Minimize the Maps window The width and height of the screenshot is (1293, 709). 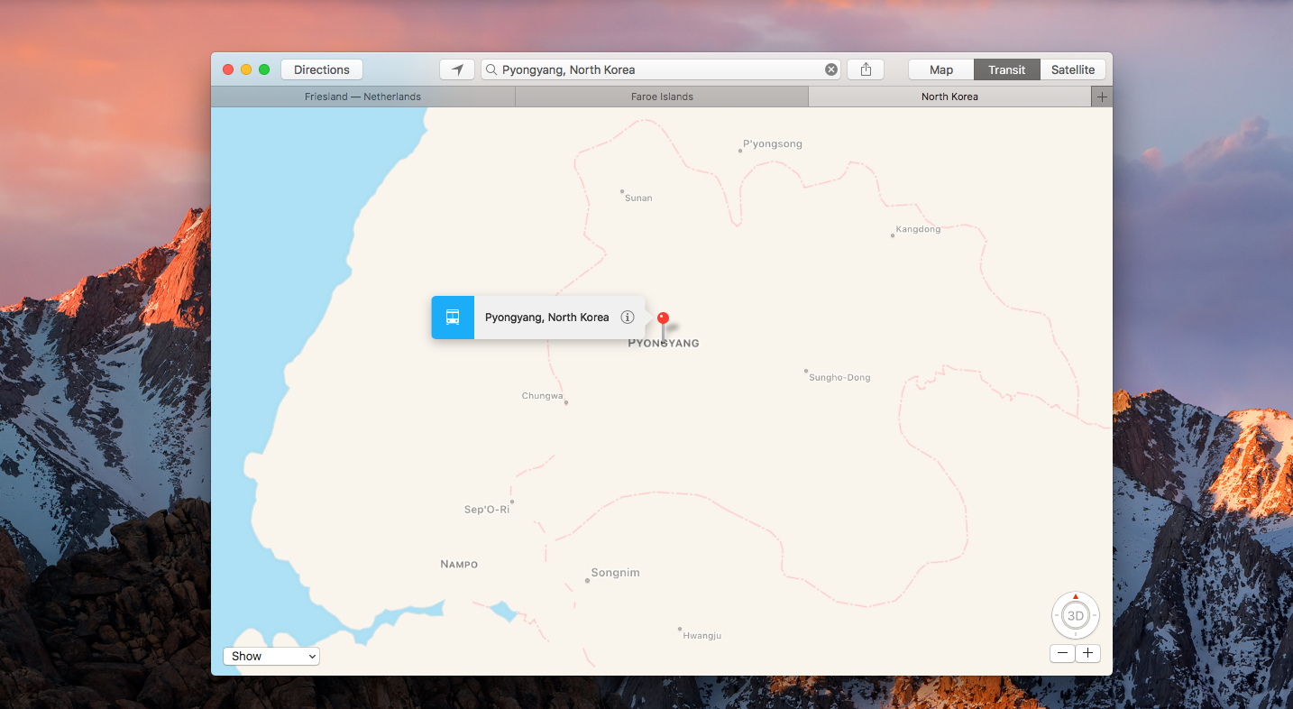pyautogui.click(x=246, y=69)
